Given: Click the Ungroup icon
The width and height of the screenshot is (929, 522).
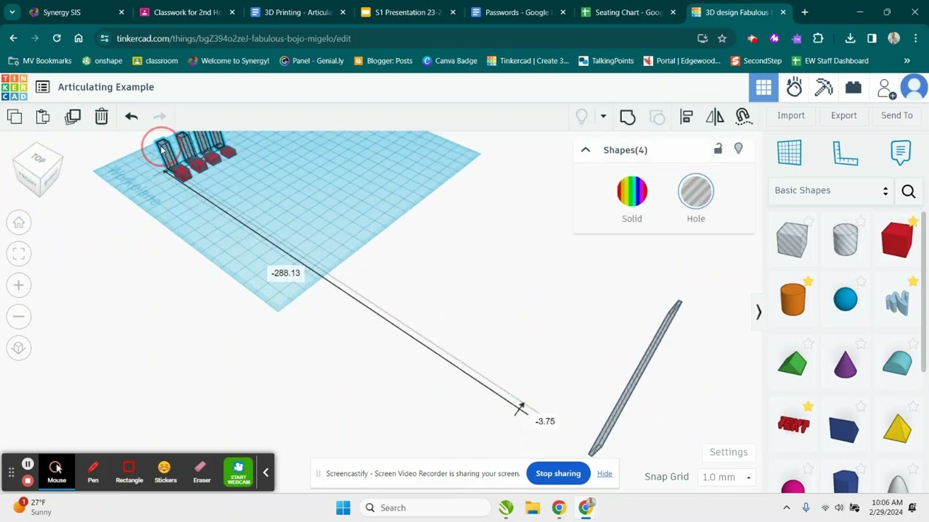Looking at the screenshot, I should click(657, 116).
